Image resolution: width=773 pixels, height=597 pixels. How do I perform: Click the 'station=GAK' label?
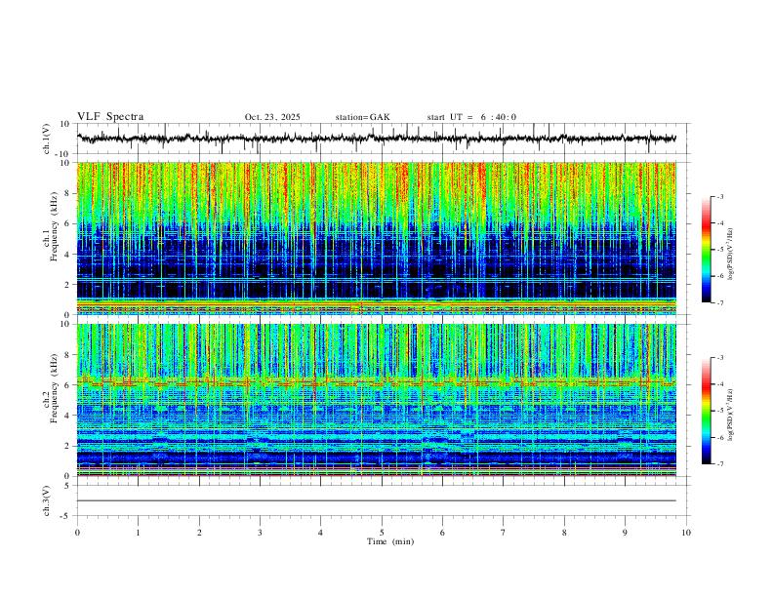click(x=362, y=117)
